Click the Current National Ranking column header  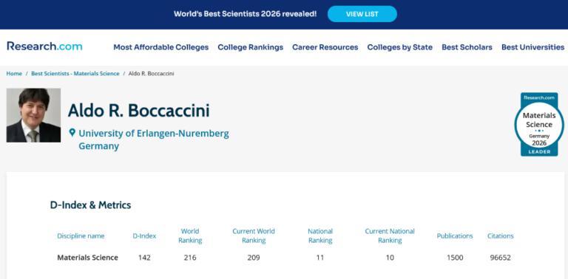tap(390, 235)
